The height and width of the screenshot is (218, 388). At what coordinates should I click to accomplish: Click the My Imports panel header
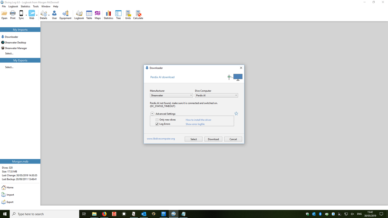pyautogui.click(x=20, y=30)
